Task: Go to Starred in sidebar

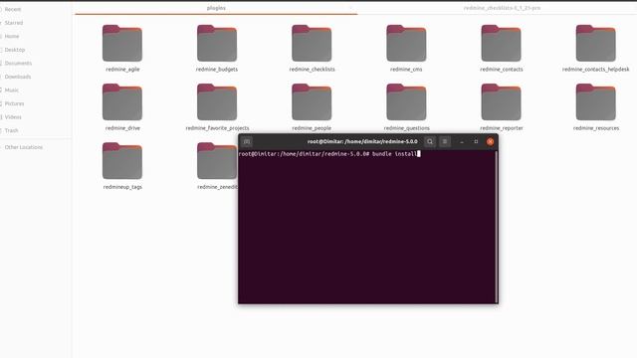Action: tap(14, 23)
